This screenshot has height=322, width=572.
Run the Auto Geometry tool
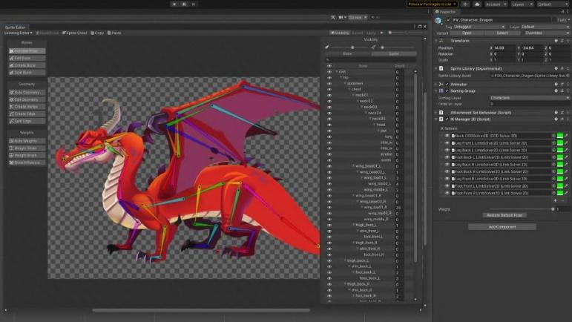[27, 93]
